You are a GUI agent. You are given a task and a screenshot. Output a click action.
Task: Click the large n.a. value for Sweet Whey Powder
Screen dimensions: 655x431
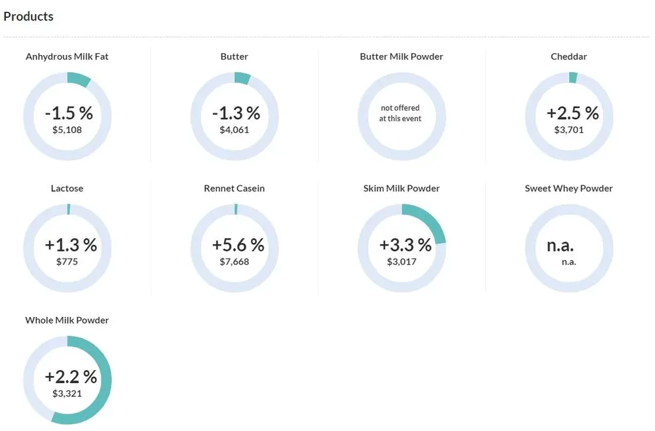coord(560,246)
